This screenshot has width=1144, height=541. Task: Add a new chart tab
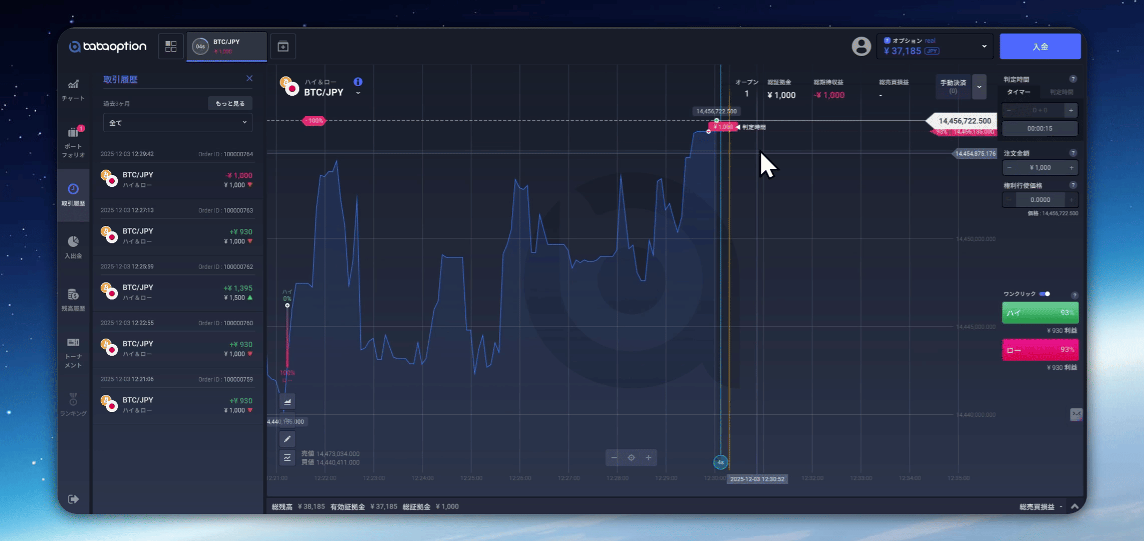pos(283,47)
